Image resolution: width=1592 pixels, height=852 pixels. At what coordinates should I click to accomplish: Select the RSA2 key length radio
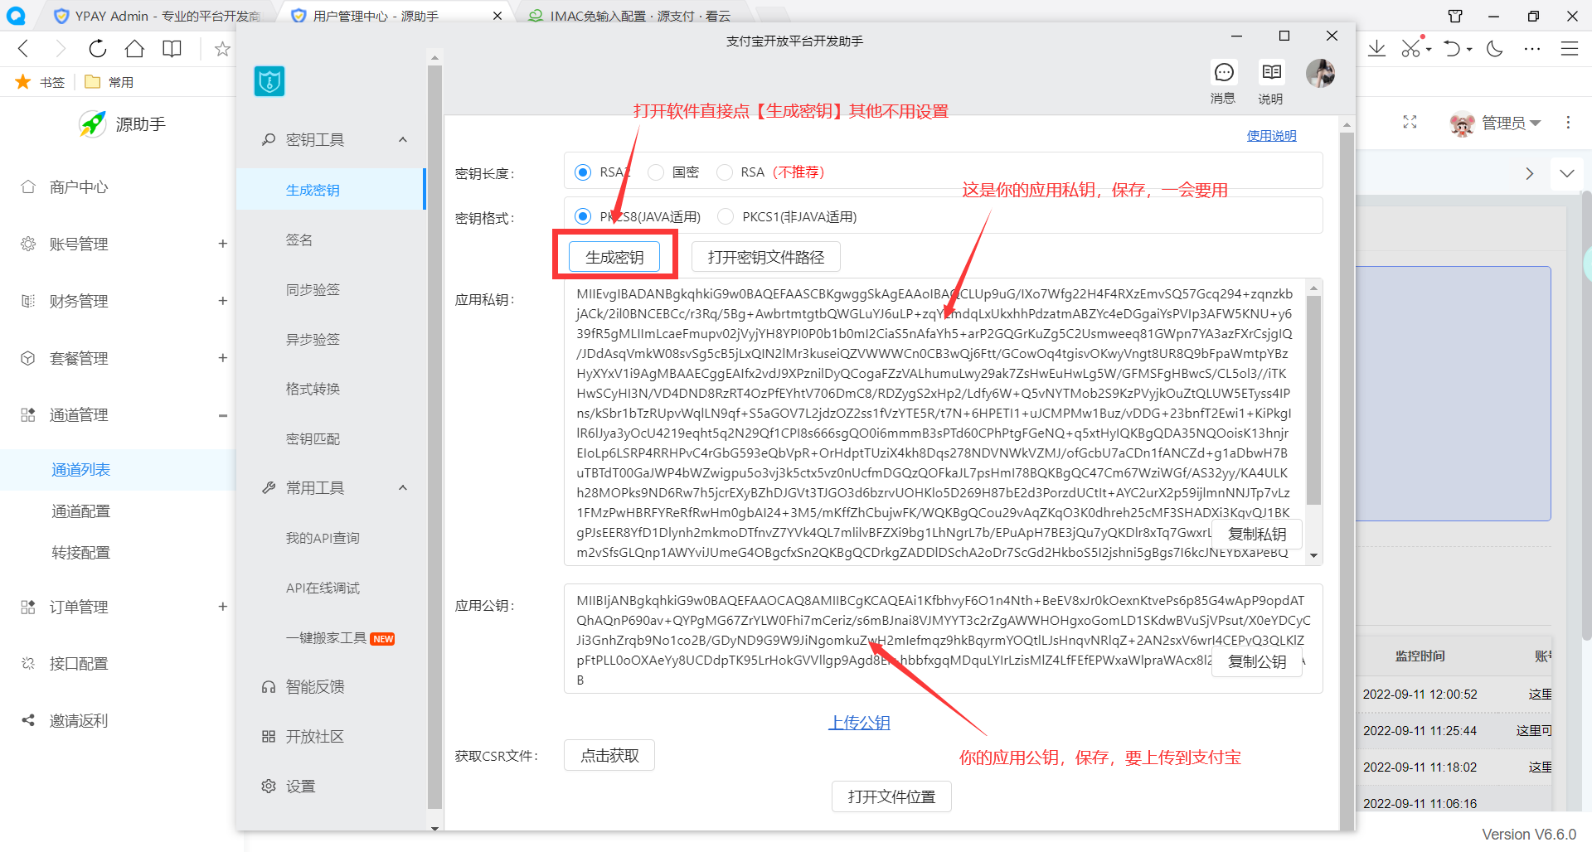tap(583, 172)
